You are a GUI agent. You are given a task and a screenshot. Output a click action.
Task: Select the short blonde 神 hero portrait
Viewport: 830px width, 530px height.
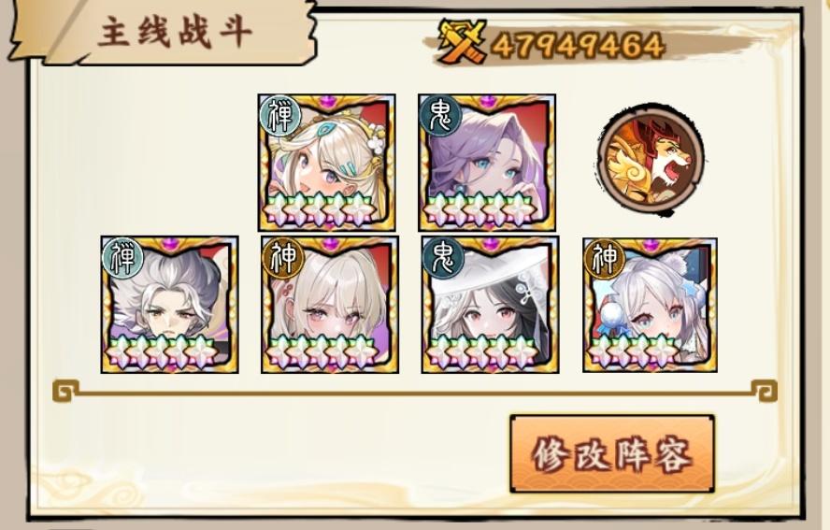click(x=330, y=305)
